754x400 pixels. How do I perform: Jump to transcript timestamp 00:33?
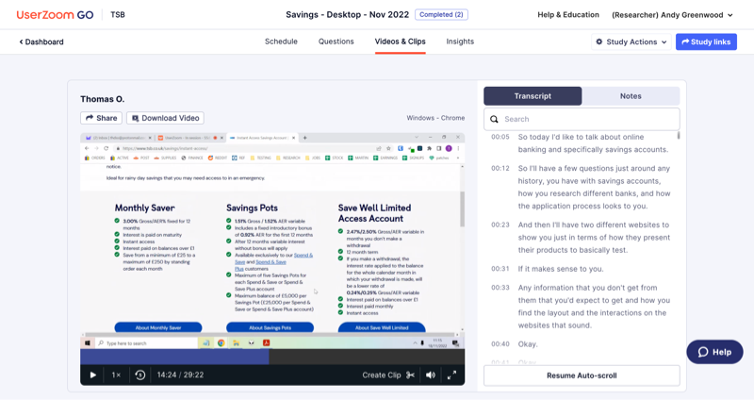click(x=500, y=288)
